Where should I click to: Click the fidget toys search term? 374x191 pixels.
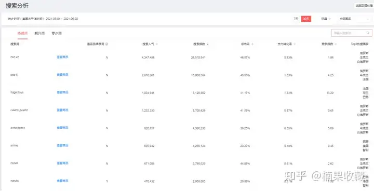click(x=17, y=92)
